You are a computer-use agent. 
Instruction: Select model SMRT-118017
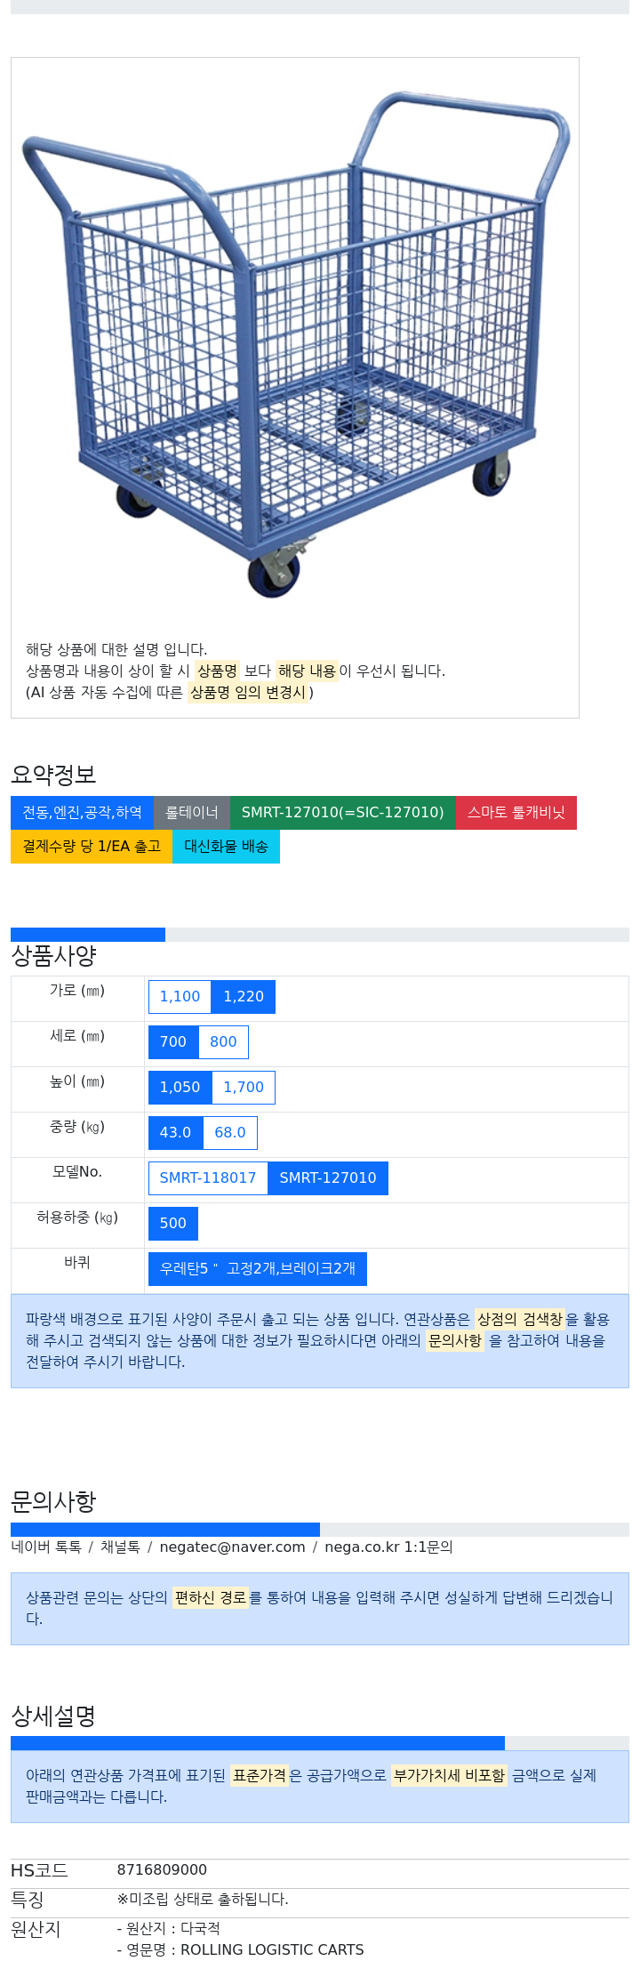(208, 1178)
